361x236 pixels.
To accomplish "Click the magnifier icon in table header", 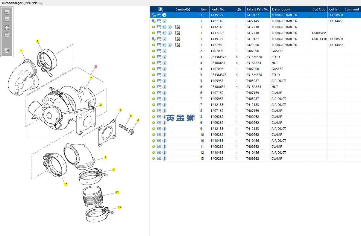I will [x=161, y=9].
